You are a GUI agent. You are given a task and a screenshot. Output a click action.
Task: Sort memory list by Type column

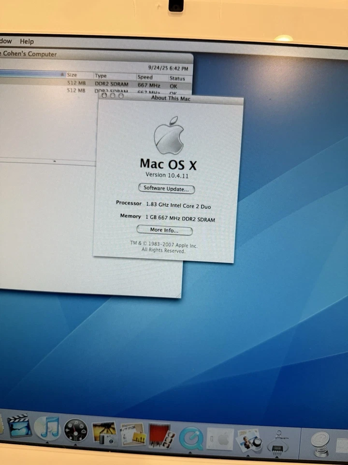point(115,76)
